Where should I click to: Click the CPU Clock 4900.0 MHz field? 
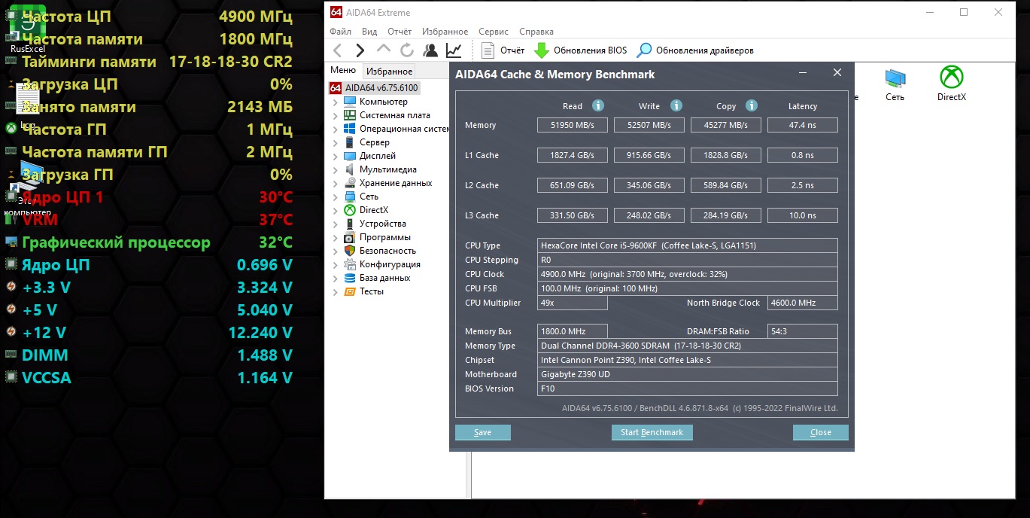pos(688,274)
